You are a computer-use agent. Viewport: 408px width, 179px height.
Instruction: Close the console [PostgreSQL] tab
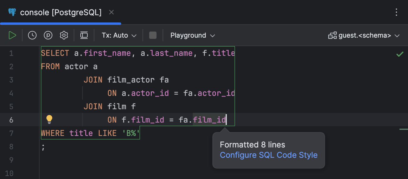coord(111,12)
